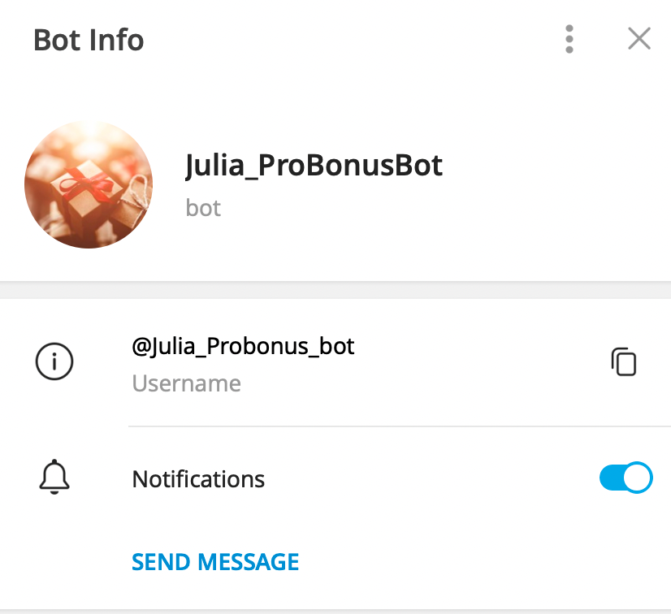Copy the bot username with the copy icon
671x614 pixels.
(624, 362)
